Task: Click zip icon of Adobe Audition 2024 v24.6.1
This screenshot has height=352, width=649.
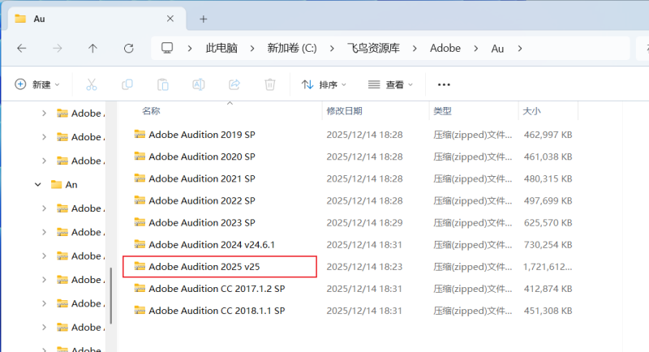Action: (140, 244)
